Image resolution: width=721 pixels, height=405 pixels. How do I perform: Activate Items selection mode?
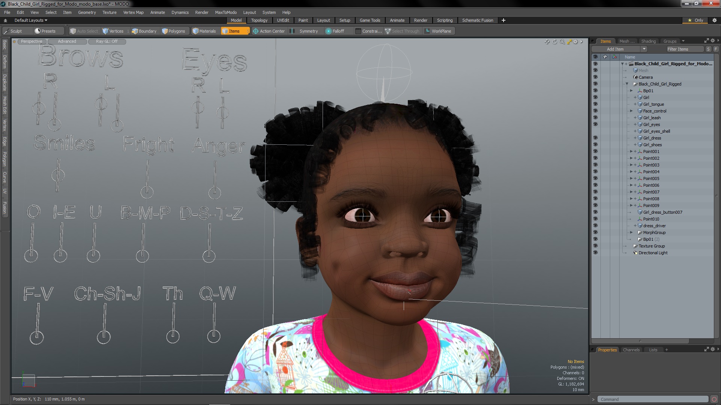235,31
